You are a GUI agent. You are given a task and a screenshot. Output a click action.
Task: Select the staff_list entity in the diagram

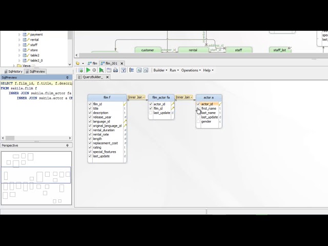coord(280,50)
